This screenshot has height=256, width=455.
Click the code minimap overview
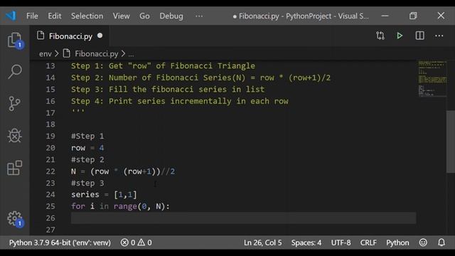click(432, 78)
